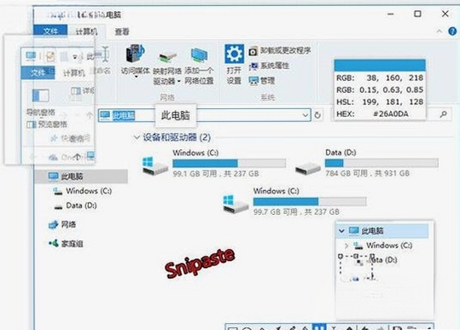Select the RGB 0.15, 0.63, 0.85 line
The height and width of the screenshot is (330, 460).
click(x=380, y=90)
